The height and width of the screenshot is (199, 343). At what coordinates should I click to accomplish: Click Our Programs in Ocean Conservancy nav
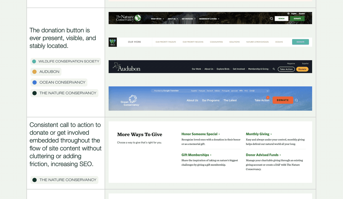pyautogui.click(x=211, y=100)
